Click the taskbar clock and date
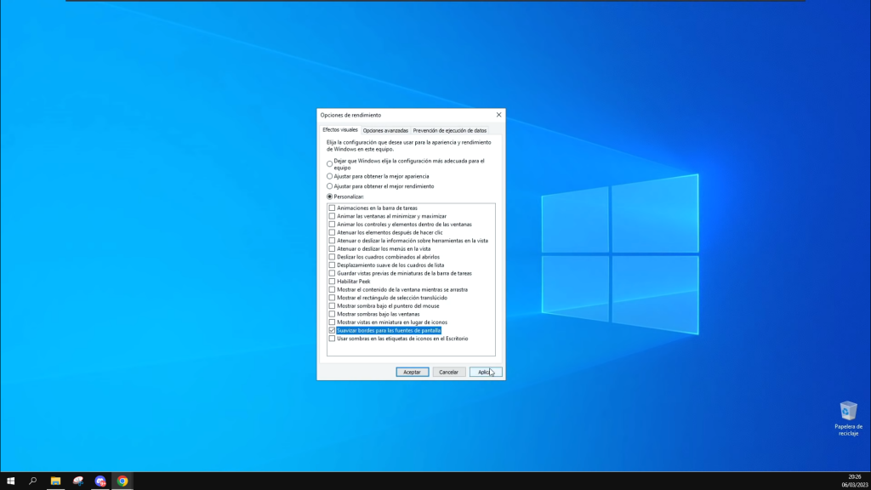 pyautogui.click(x=853, y=481)
